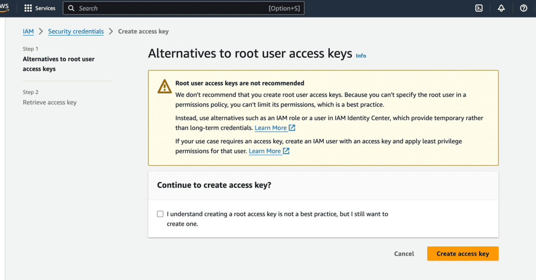The height and width of the screenshot is (280, 536).
Task: Open the notifications bell
Action: 501,8
